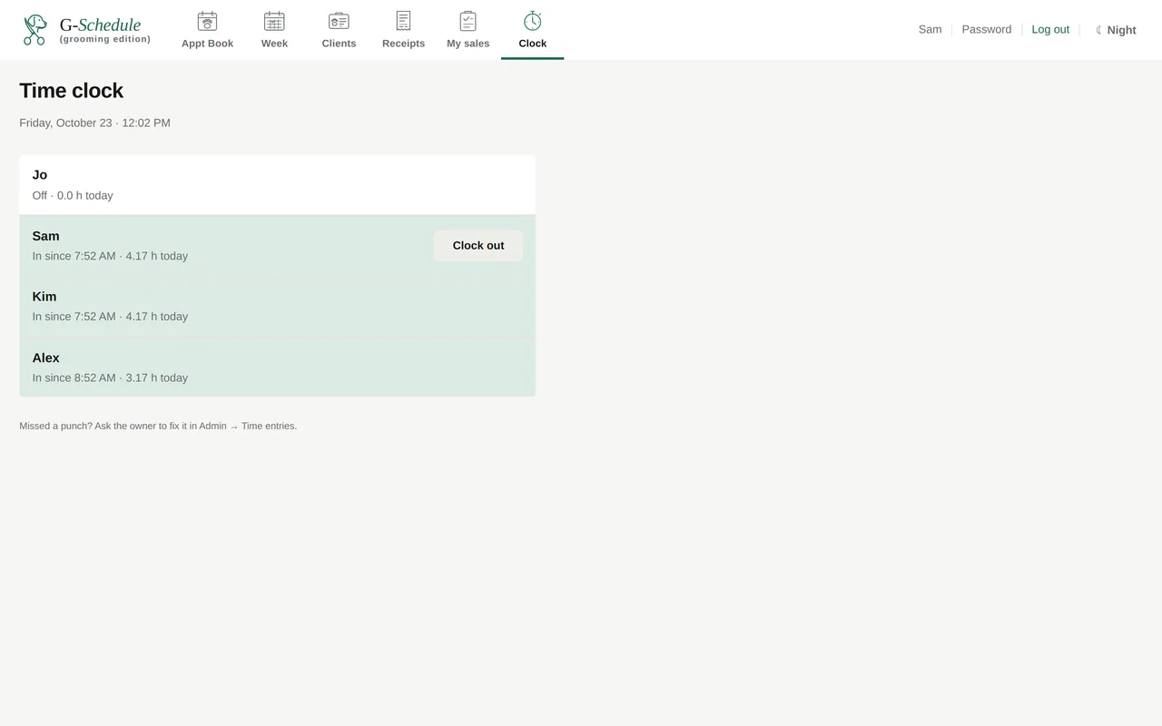The width and height of the screenshot is (1162, 726).
Task: Switch to the Receipts tab label
Action: pyautogui.click(x=403, y=44)
